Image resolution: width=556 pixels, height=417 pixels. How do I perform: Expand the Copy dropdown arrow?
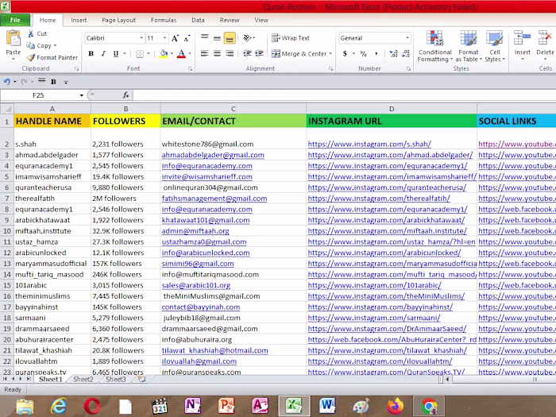tap(56, 45)
